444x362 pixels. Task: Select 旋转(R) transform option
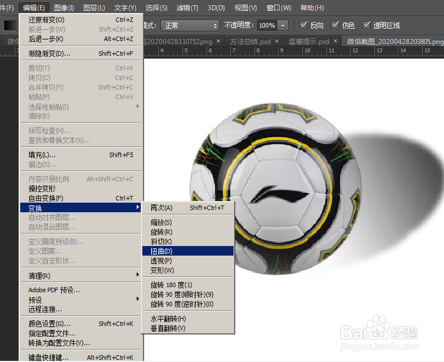(x=188, y=232)
